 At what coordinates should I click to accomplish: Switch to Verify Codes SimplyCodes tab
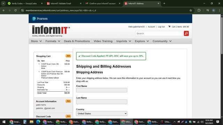(x=24, y=3)
